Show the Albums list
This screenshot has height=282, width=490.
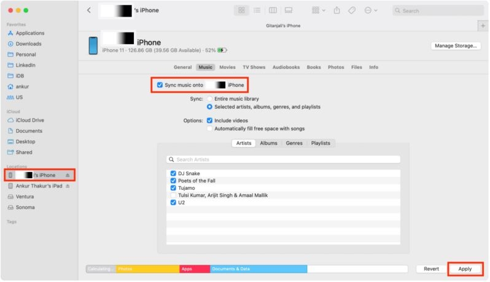(x=268, y=143)
